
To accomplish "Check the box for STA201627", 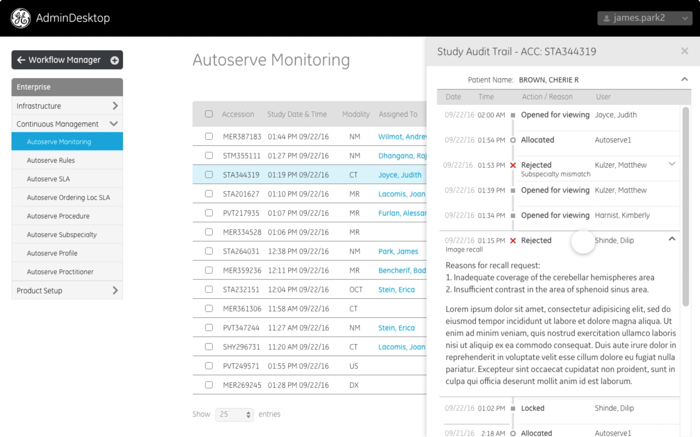I will click(209, 194).
